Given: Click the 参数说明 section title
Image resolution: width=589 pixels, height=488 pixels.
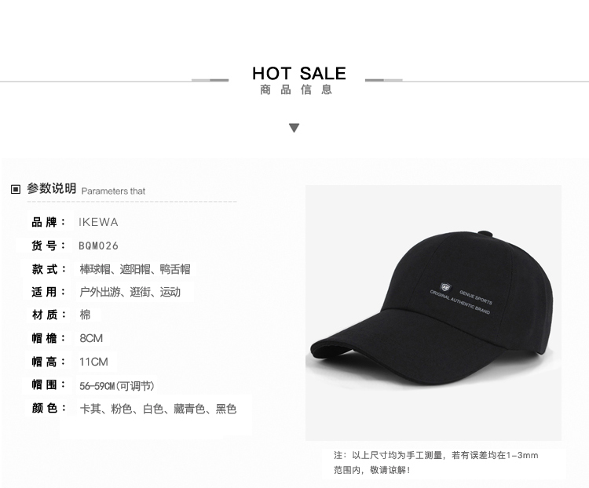Looking at the screenshot, I should [x=52, y=188].
